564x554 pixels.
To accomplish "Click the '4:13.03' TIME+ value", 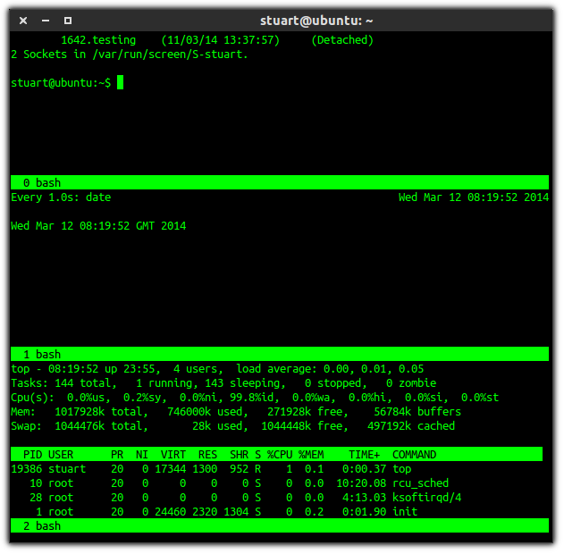I will (x=364, y=497).
